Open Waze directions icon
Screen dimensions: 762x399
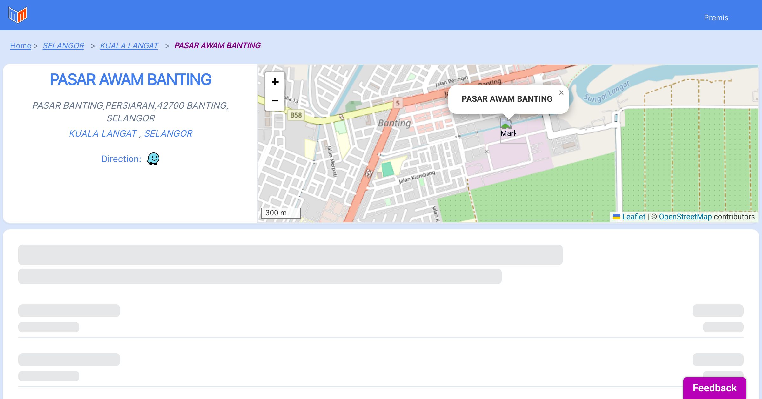[x=153, y=159]
